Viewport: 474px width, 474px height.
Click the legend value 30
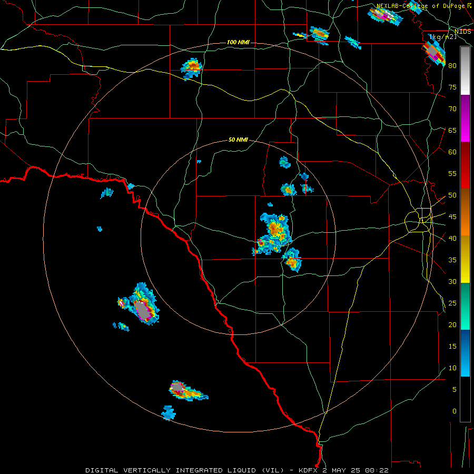click(452, 282)
